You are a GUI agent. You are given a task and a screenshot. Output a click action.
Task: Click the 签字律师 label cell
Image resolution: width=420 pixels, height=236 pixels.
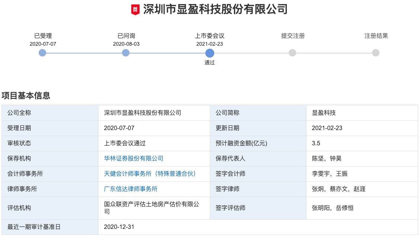pyautogui.click(x=258, y=189)
